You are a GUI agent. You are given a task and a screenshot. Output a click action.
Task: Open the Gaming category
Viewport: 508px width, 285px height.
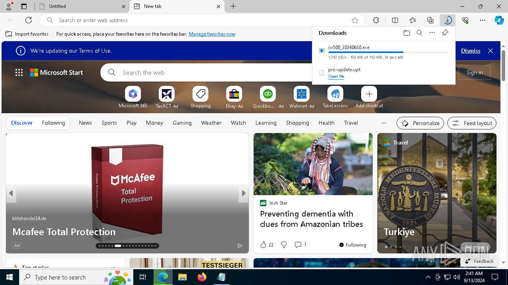tap(182, 123)
